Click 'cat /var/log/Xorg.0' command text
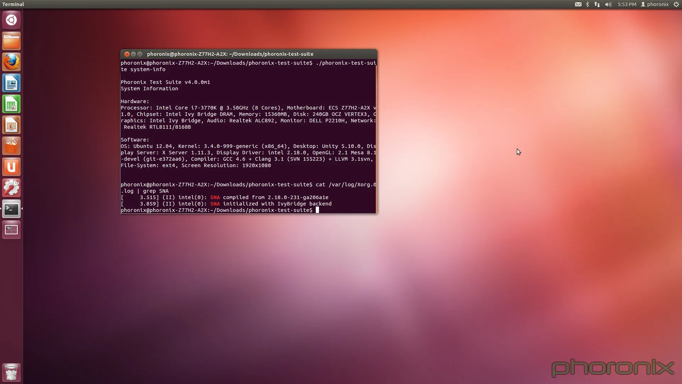 346,185
